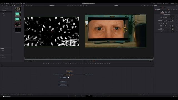Toggle Rectangle1 node enable switch in Inspector
The image size is (178, 100).
pyautogui.click(x=155, y=9)
